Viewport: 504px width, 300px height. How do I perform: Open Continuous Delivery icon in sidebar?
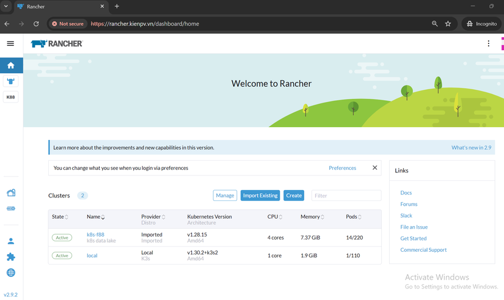click(x=11, y=208)
